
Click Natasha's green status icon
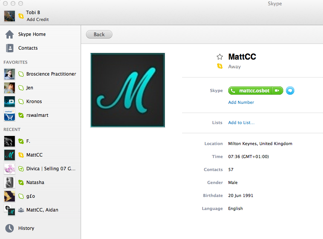pos(21,182)
